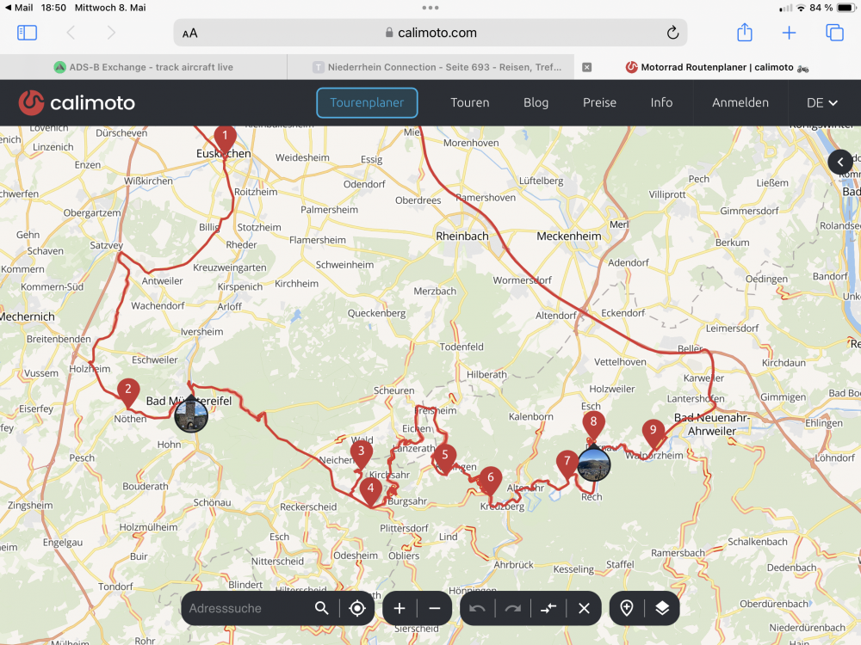
Task: Toggle Safari sidebar panel
Action: click(28, 33)
